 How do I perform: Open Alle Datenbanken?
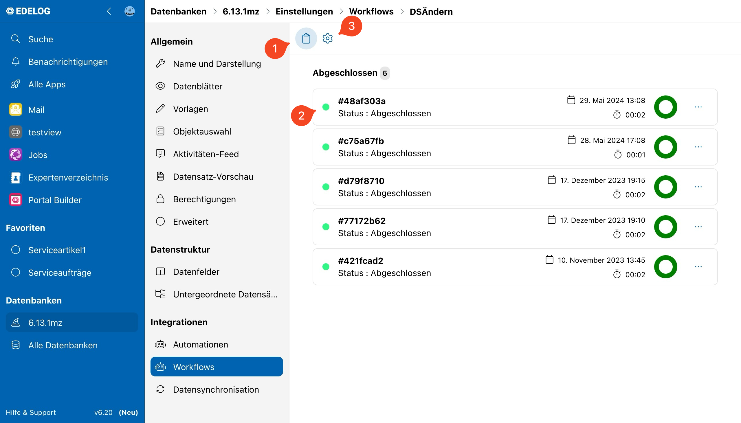click(72, 345)
